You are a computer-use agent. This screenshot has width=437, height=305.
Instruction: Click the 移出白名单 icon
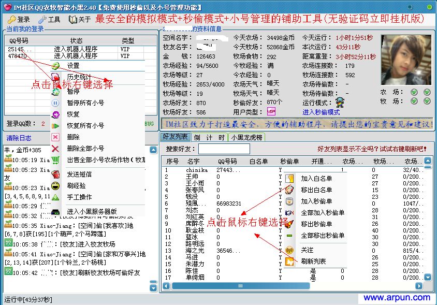[x=289, y=190]
